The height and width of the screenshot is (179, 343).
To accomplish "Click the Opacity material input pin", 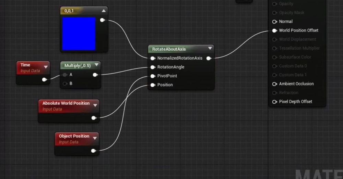I will [274, 4].
